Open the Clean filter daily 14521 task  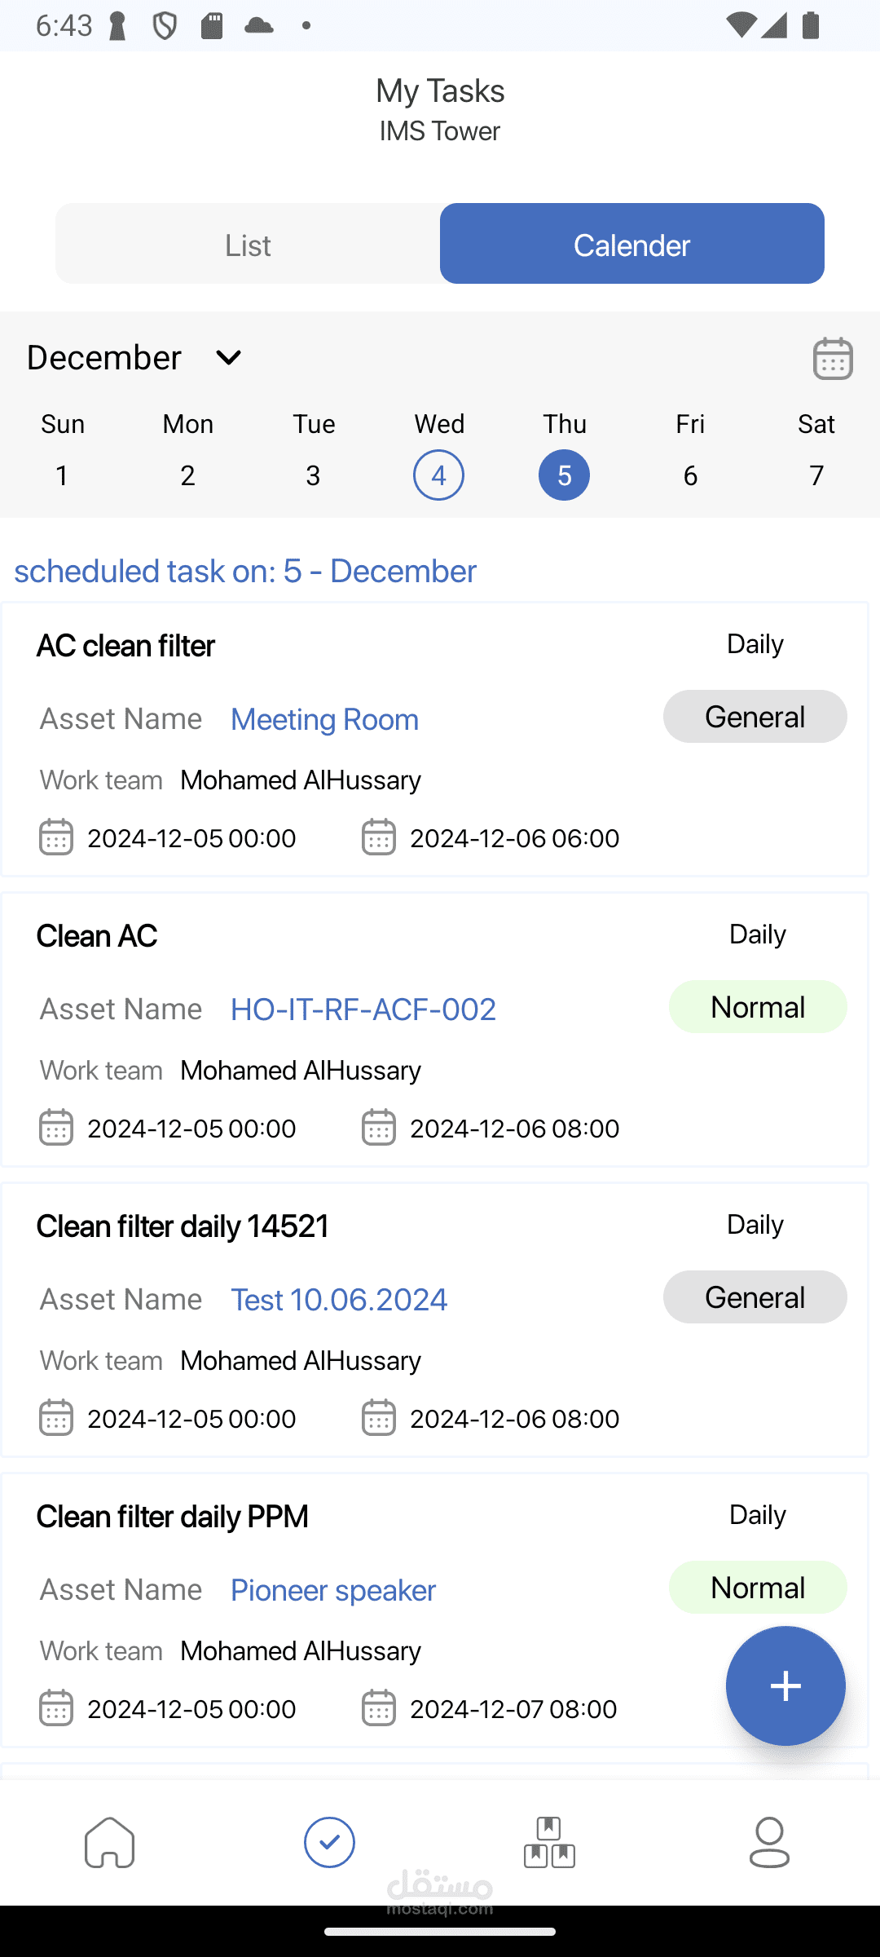(x=183, y=1226)
